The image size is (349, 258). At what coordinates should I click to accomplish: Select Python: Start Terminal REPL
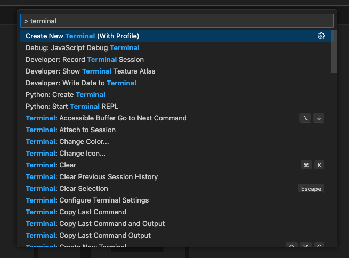click(177, 107)
